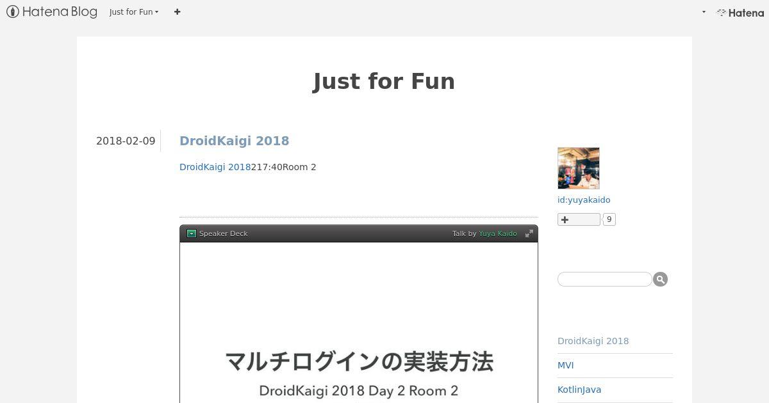Open the 2018-02-09 date archive link

[x=126, y=141]
